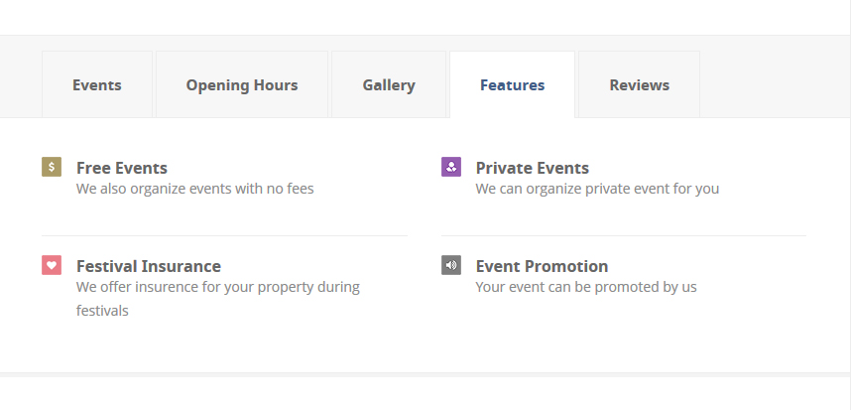851x410 pixels.
Task: Click the purple Private Events people icon
Action: tap(451, 167)
